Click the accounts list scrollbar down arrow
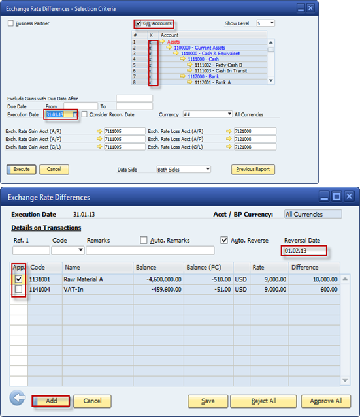The height and width of the screenshot is (417, 360). (x=270, y=80)
